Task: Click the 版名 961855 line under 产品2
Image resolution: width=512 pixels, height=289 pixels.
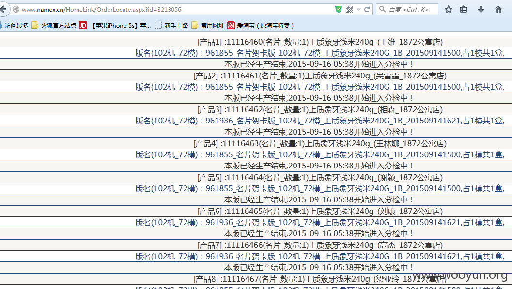Action: pyautogui.click(x=320, y=87)
